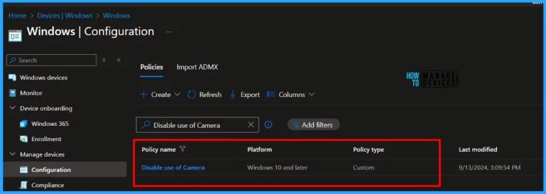Export the policy list

click(x=245, y=95)
